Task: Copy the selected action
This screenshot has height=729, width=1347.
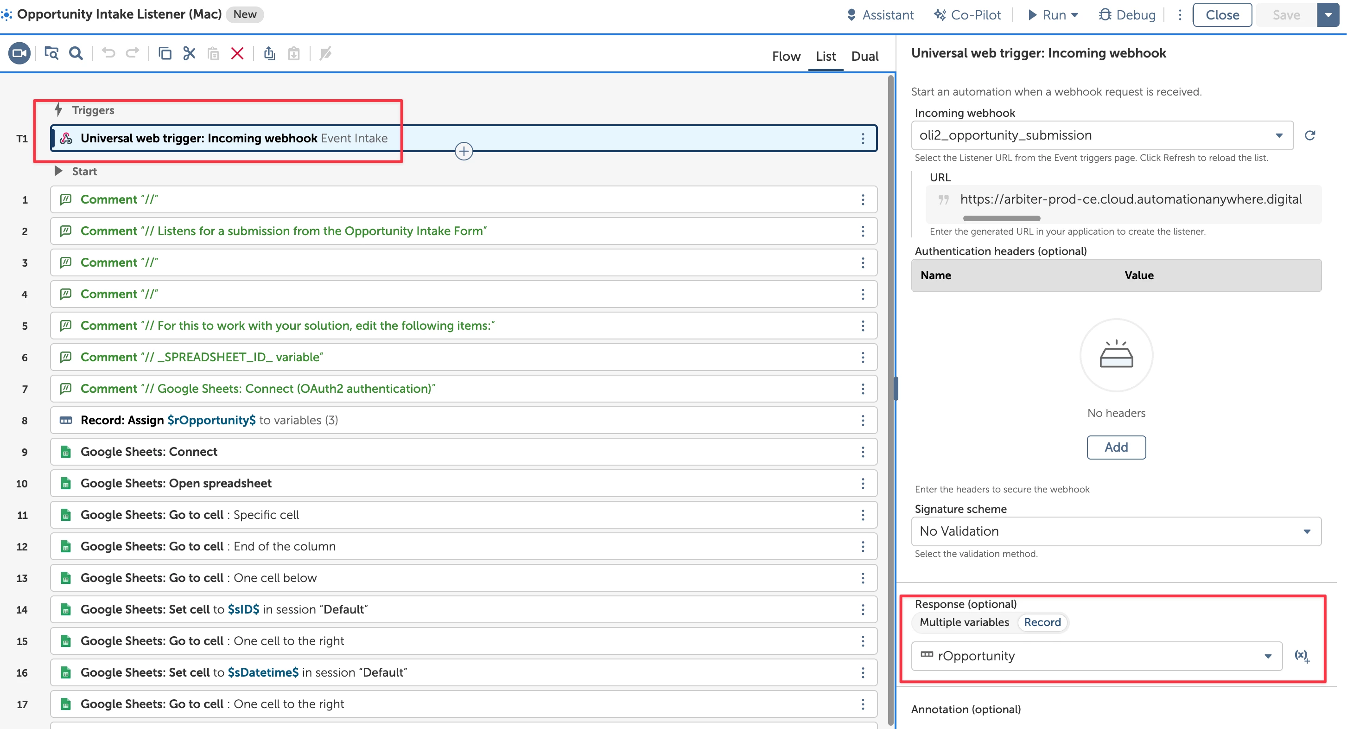Action: coord(165,53)
